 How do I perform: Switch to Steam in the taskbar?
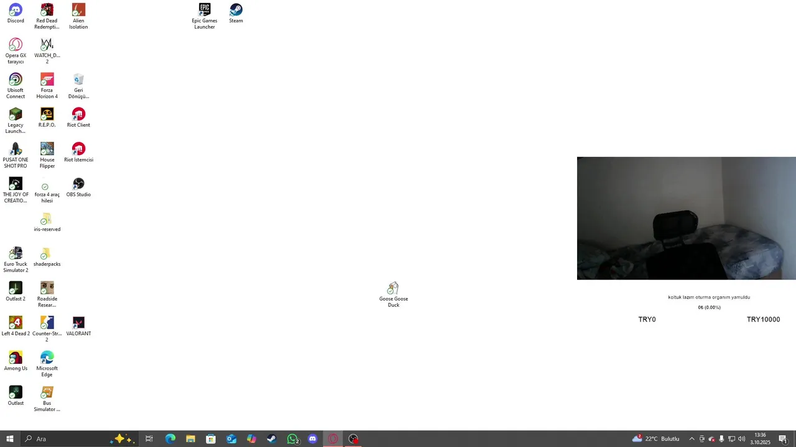pyautogui.click(x=272, y=439)
